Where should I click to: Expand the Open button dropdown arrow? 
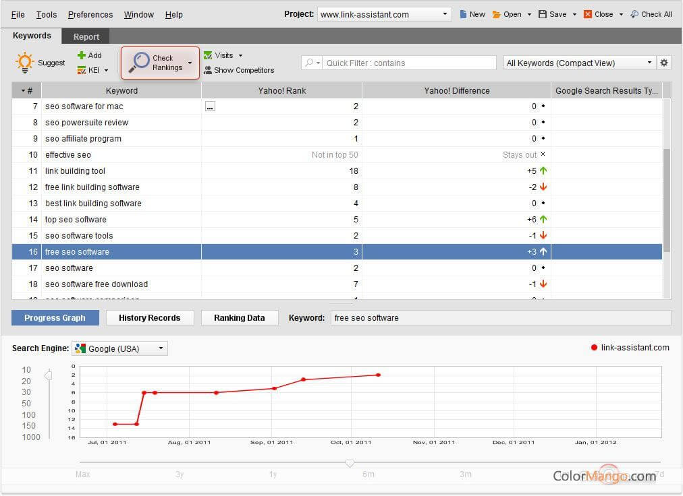[529, 14]
